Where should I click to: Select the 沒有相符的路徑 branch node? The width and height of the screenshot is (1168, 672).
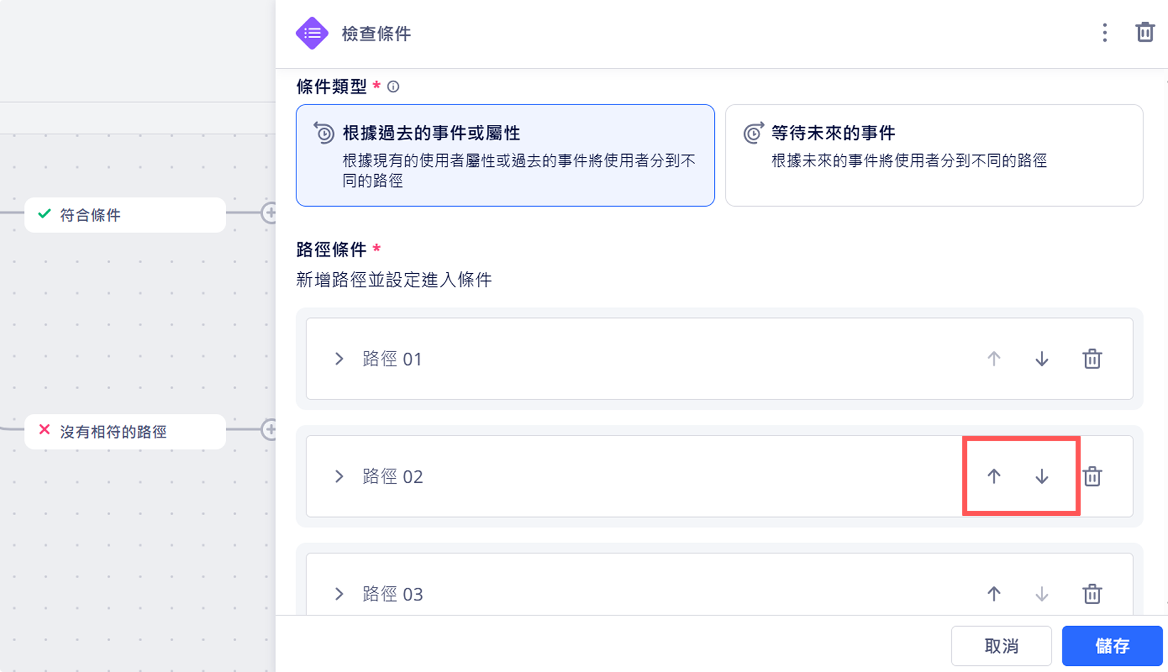click(x=125, y=432)
